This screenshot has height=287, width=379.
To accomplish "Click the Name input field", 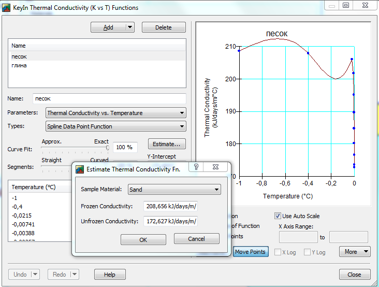I will click(109, 98).
